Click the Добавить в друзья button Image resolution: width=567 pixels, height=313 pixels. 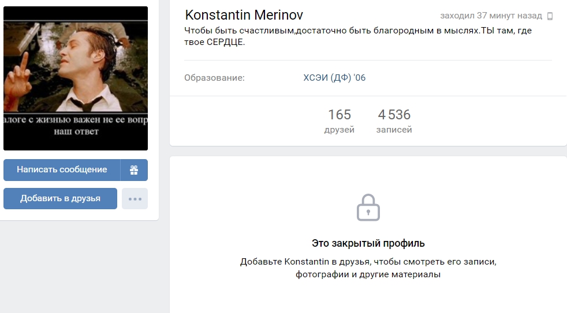click(61, 198)
